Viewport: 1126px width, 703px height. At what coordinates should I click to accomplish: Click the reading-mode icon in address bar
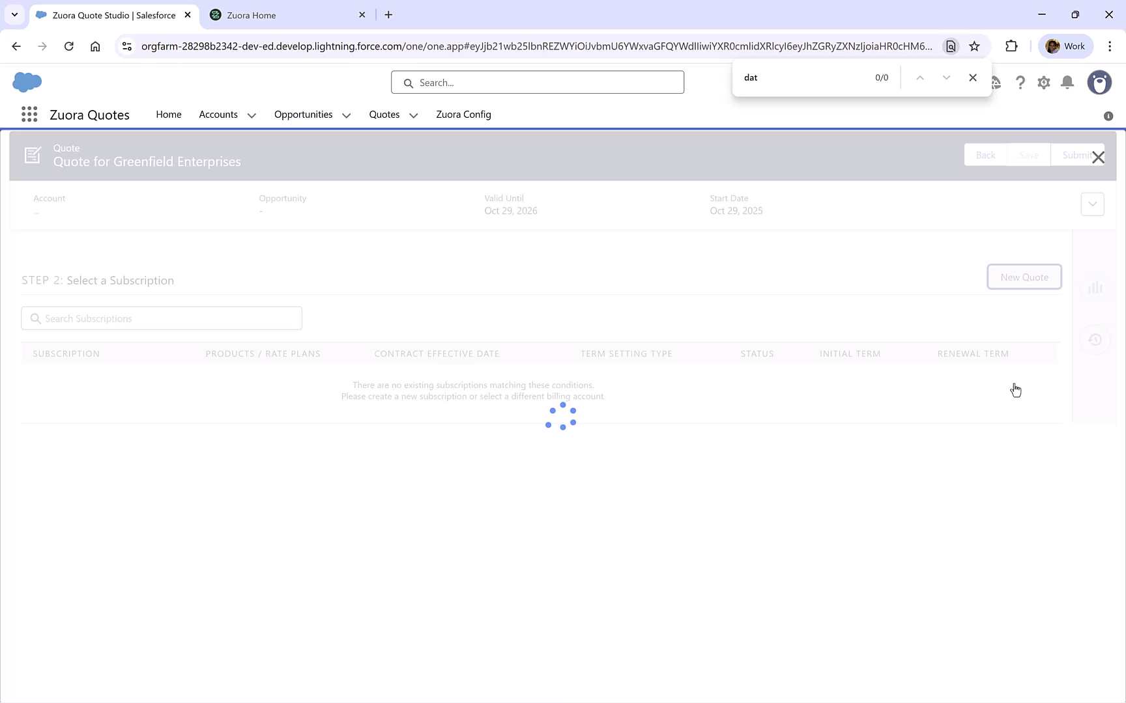point(951,46)
